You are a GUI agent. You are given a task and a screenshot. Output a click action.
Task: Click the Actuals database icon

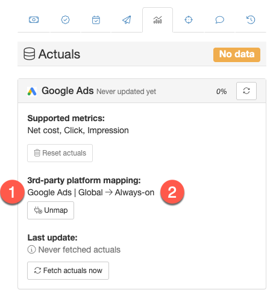click(x=30, y=54)
